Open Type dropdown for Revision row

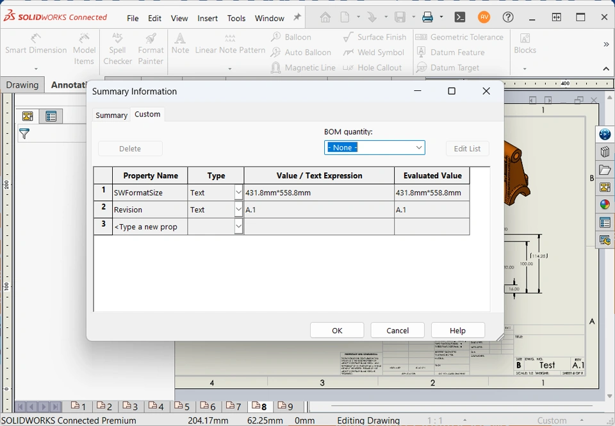click(238, 209)
